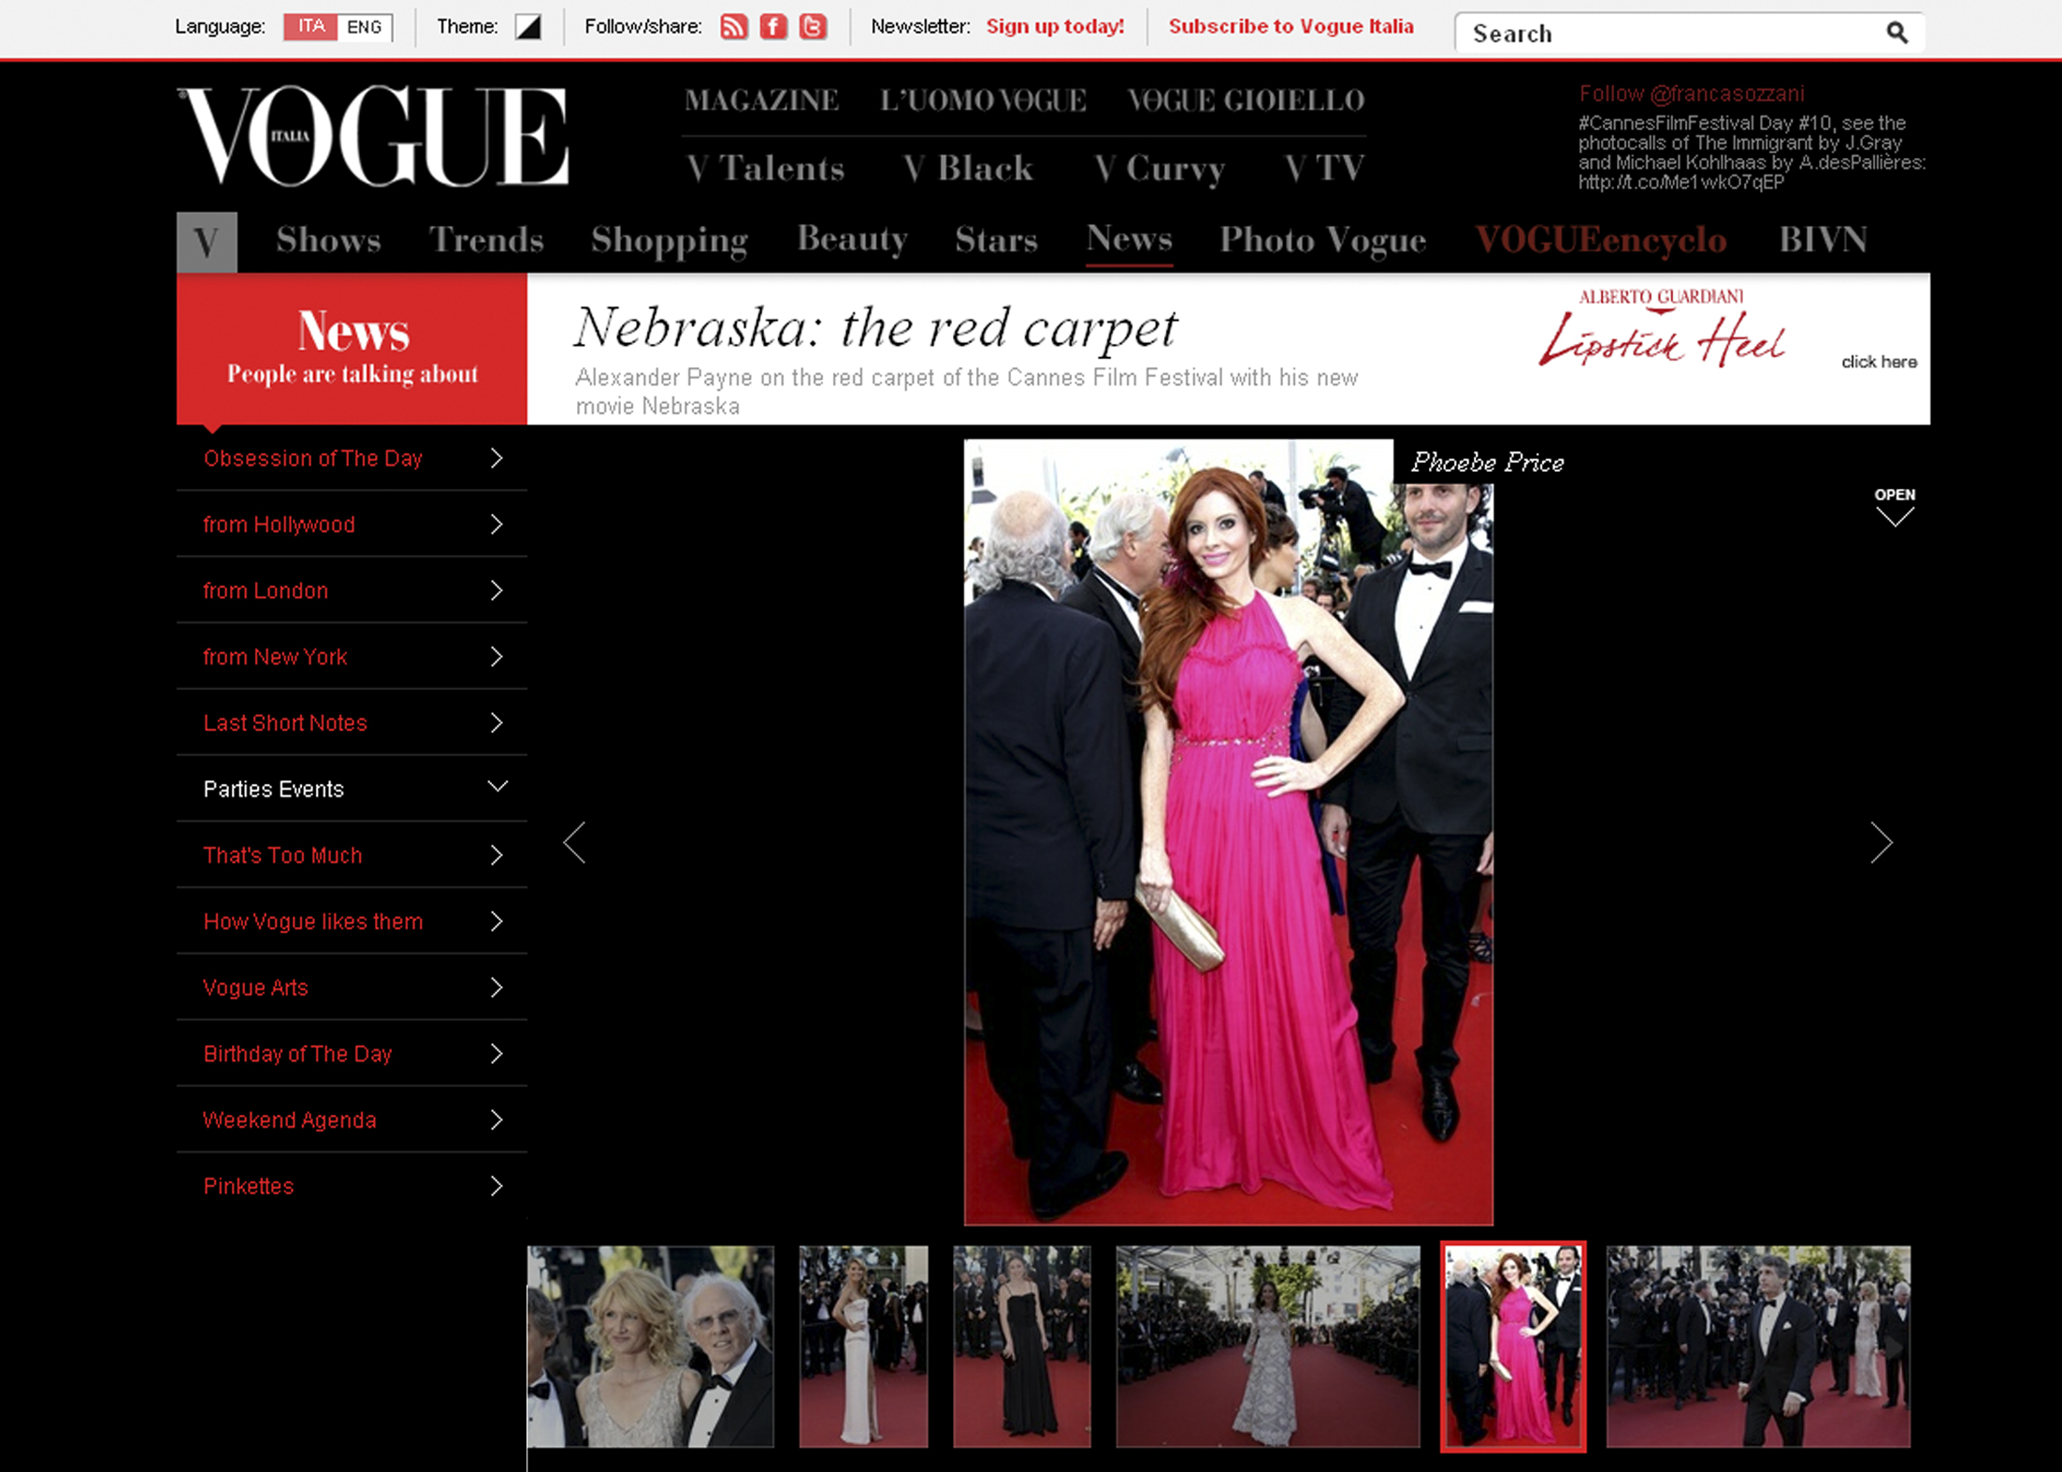Click the Twitter share icon
This screenshot has width=2062, height=1472.
(x=813, y=27)
